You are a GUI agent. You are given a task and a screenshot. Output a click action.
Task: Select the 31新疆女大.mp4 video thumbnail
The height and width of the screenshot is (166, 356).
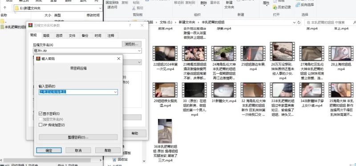coord(224,90)
